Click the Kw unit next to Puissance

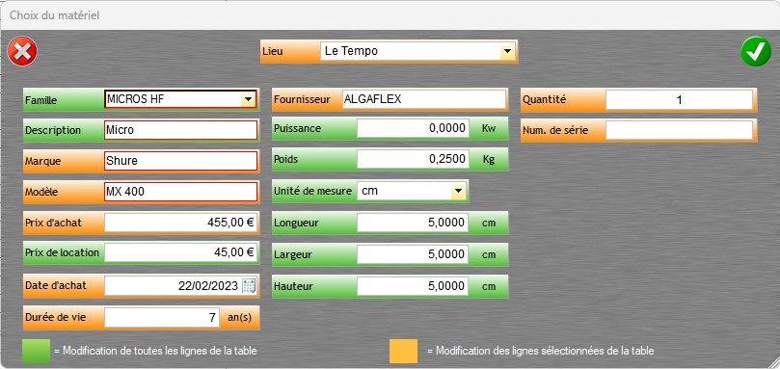click(489, 128)
